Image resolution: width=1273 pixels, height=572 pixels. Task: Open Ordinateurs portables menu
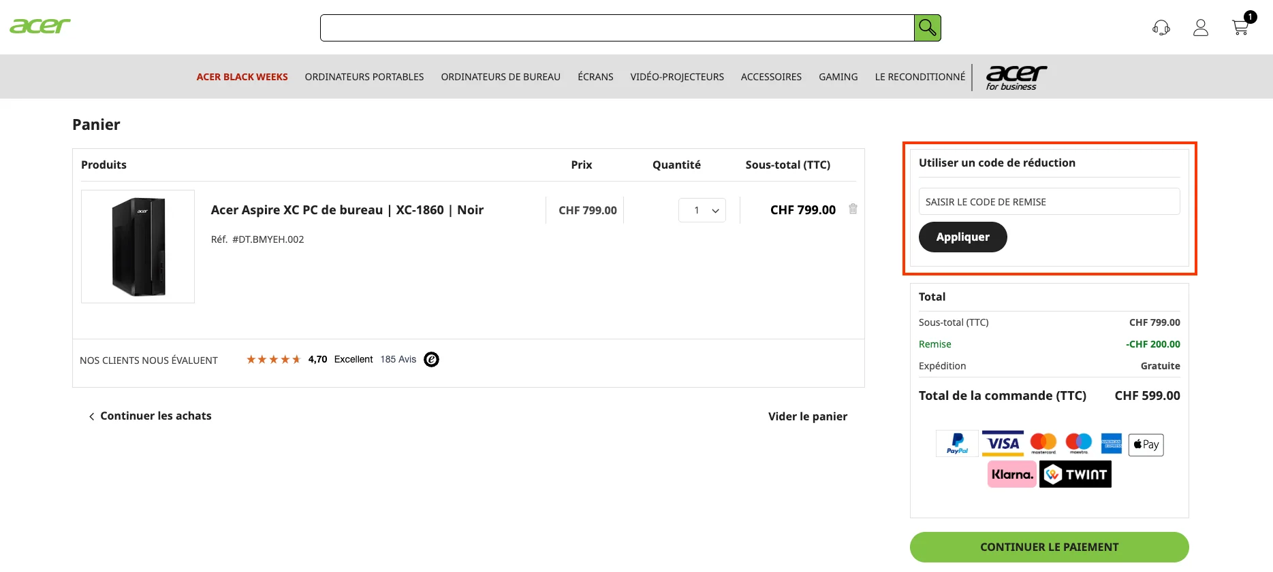click(x=364, y=77)
